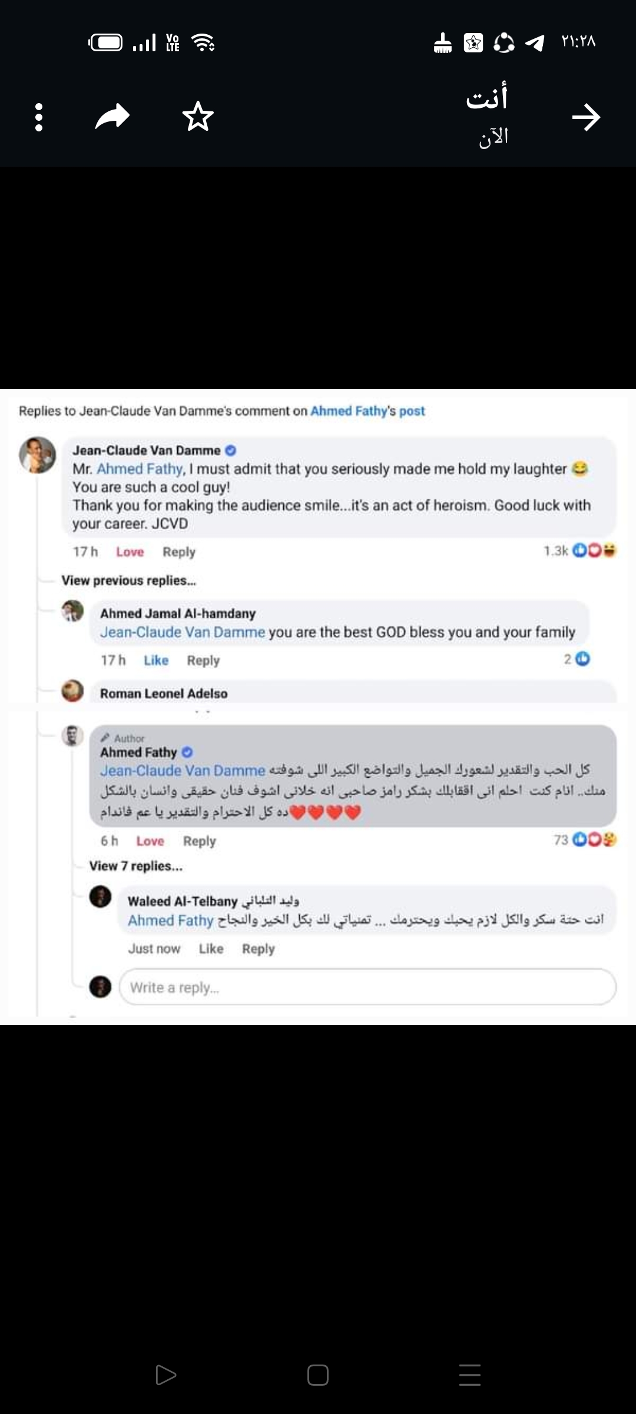The image size is (636, 1414).
Task: Reply to Ahmed Jamal Al-hamdany's comment
Action: (x=203, y=660)
